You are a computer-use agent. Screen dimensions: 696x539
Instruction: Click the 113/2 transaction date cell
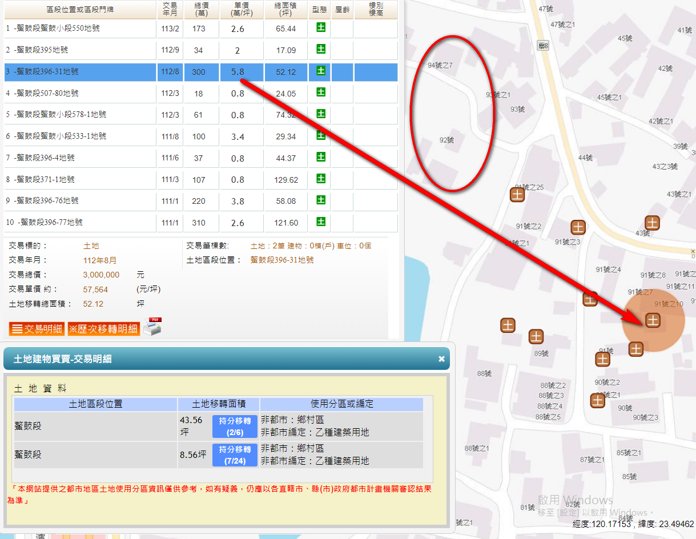click(x=170, y=29)
